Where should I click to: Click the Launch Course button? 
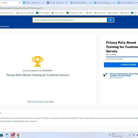pos(121,65)
